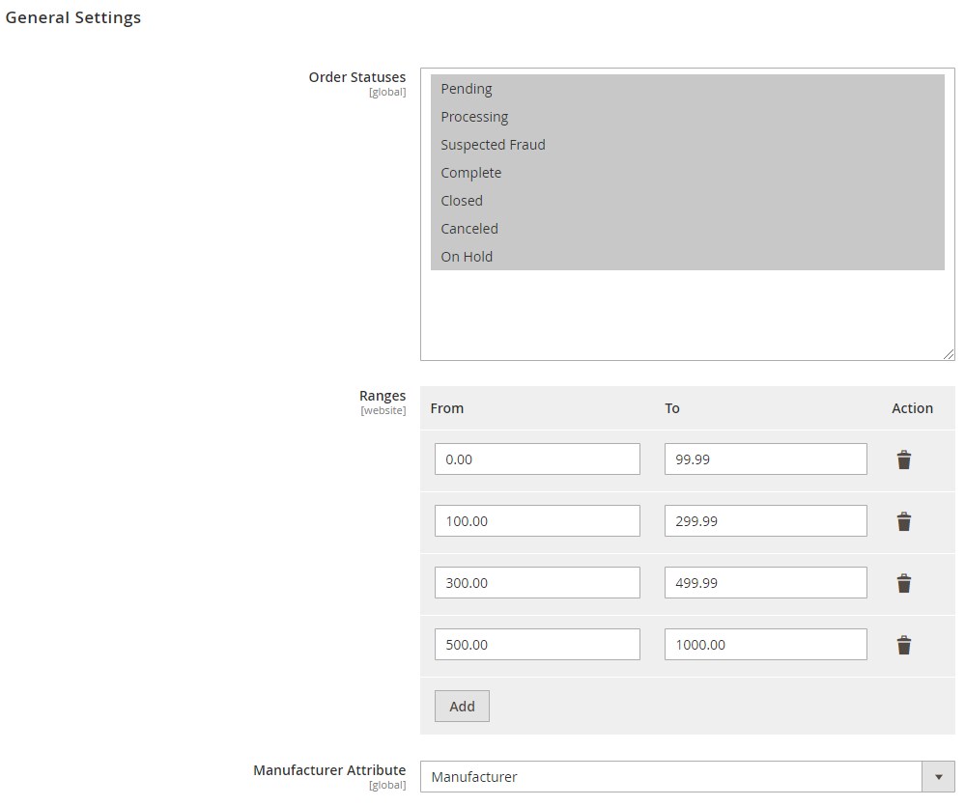Select Pending in Order Statuses list
The width and height of the screenshot is (965, 806).
click(687, 89)
